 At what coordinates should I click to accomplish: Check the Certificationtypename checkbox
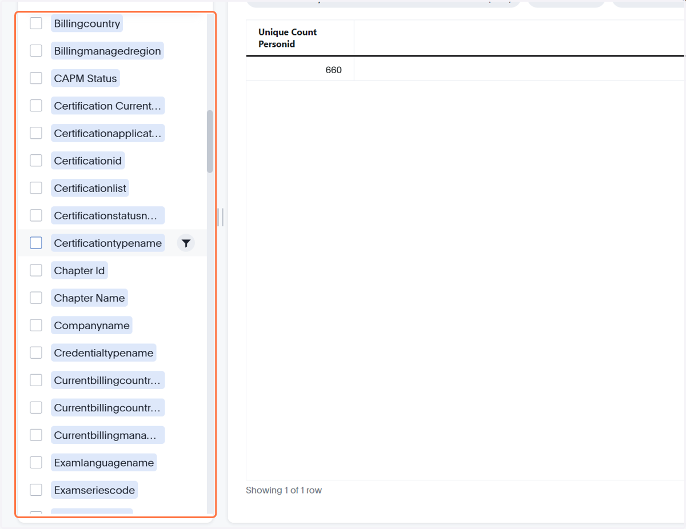pos(36,243)
